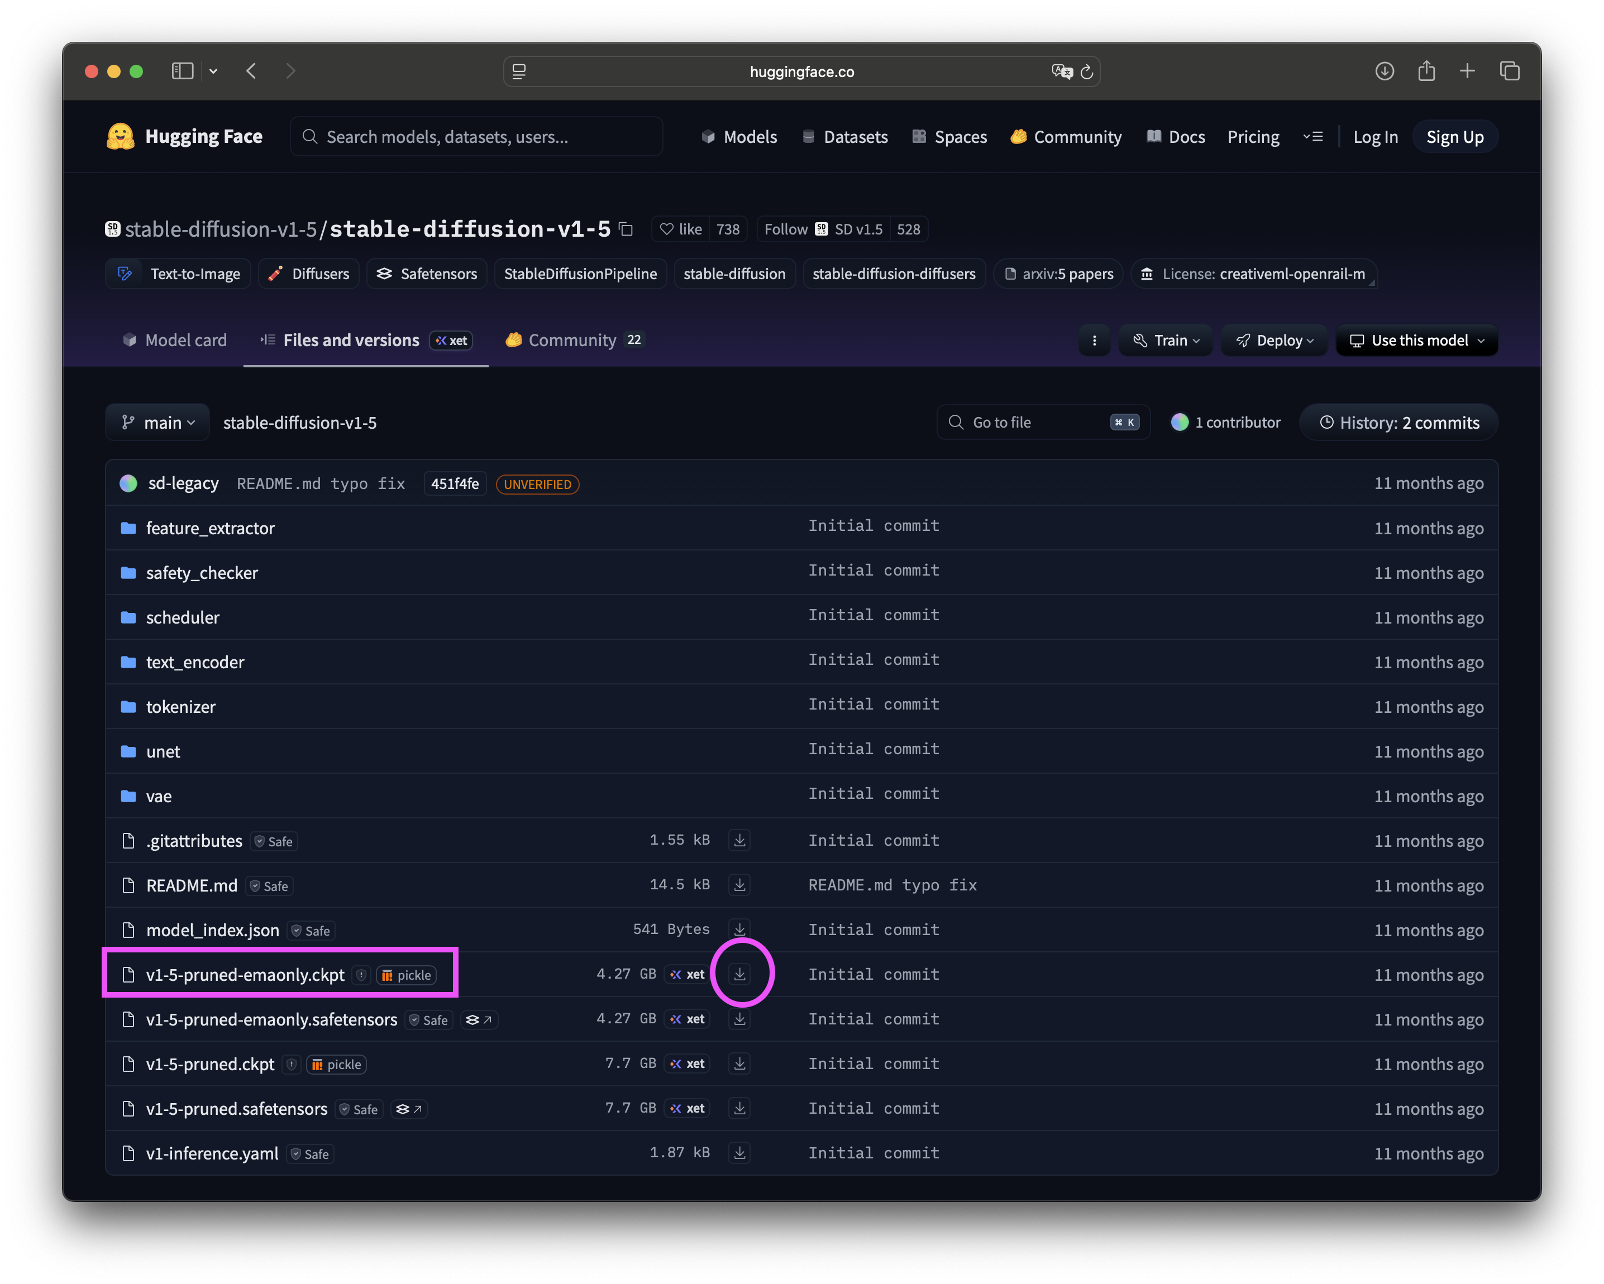Open the three-dot more options button

click(x=1094, y=341)
